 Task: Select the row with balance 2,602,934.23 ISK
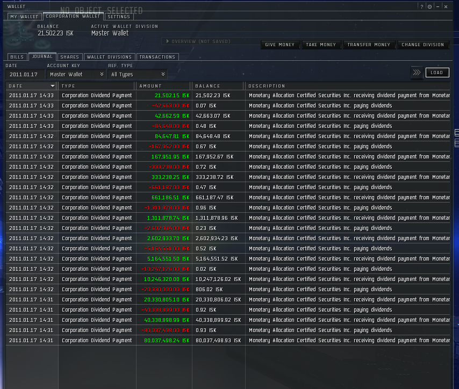(x=228, y=238)
